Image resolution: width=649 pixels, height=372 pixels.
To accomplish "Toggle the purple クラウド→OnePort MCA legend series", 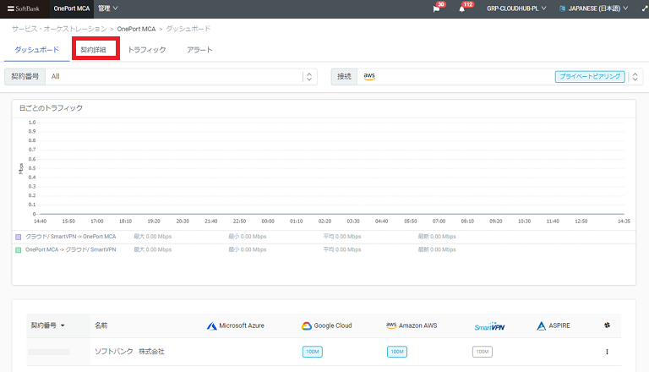I will [19, 237].
